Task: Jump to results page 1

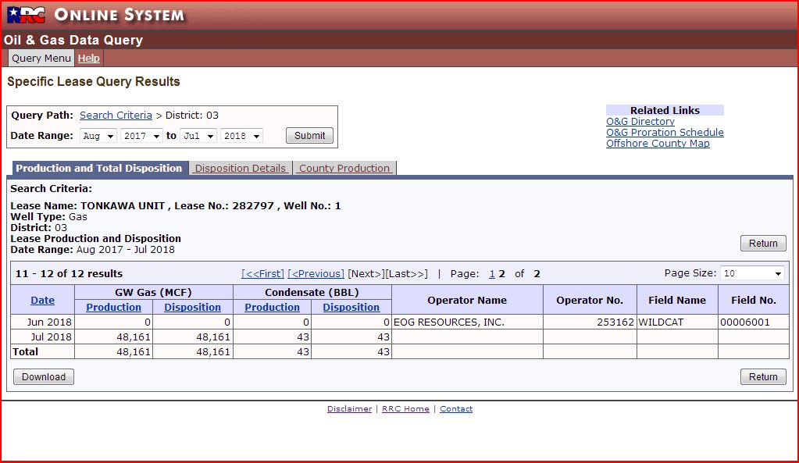Action: coord(492,273)
